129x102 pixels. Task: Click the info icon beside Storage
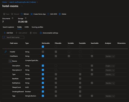click(26, 18)
